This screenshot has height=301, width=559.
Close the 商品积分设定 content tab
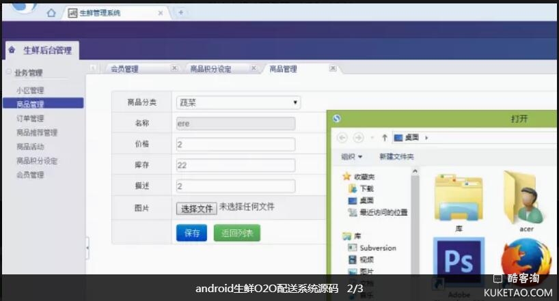tap(254, 68)
